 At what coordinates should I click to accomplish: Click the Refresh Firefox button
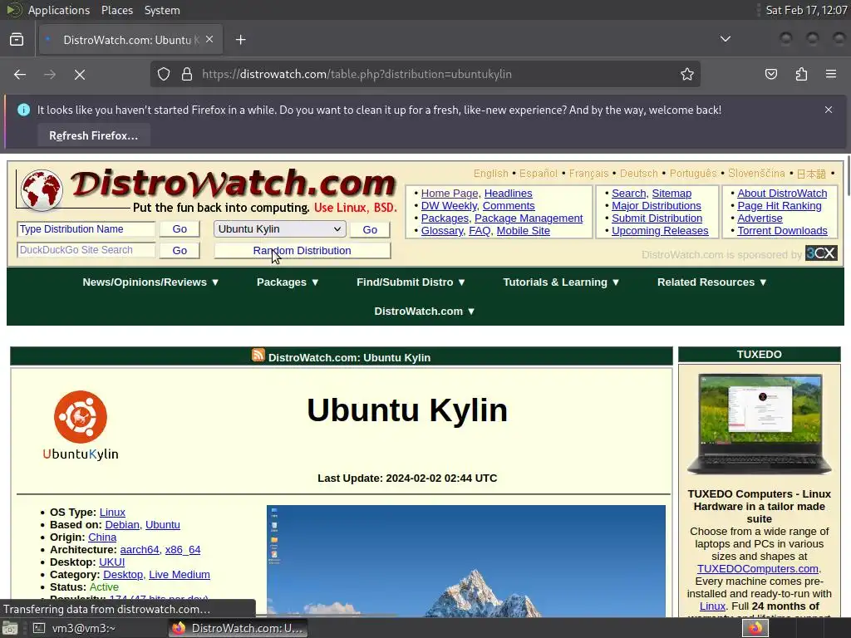tap(94, 135)
